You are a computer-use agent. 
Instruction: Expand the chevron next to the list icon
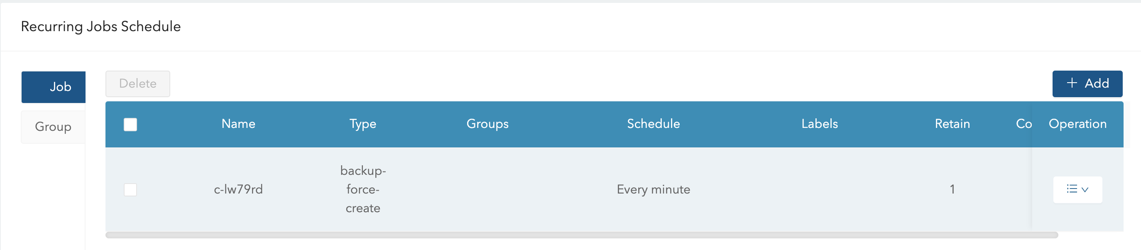1086,190
